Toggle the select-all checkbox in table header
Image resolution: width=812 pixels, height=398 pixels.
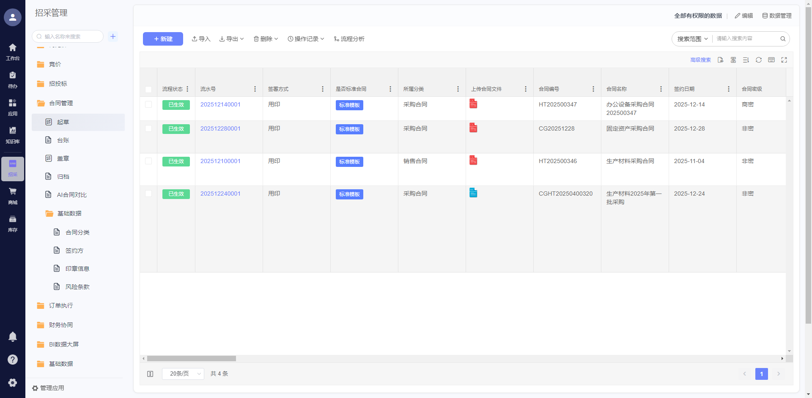(x=148, y=89)
